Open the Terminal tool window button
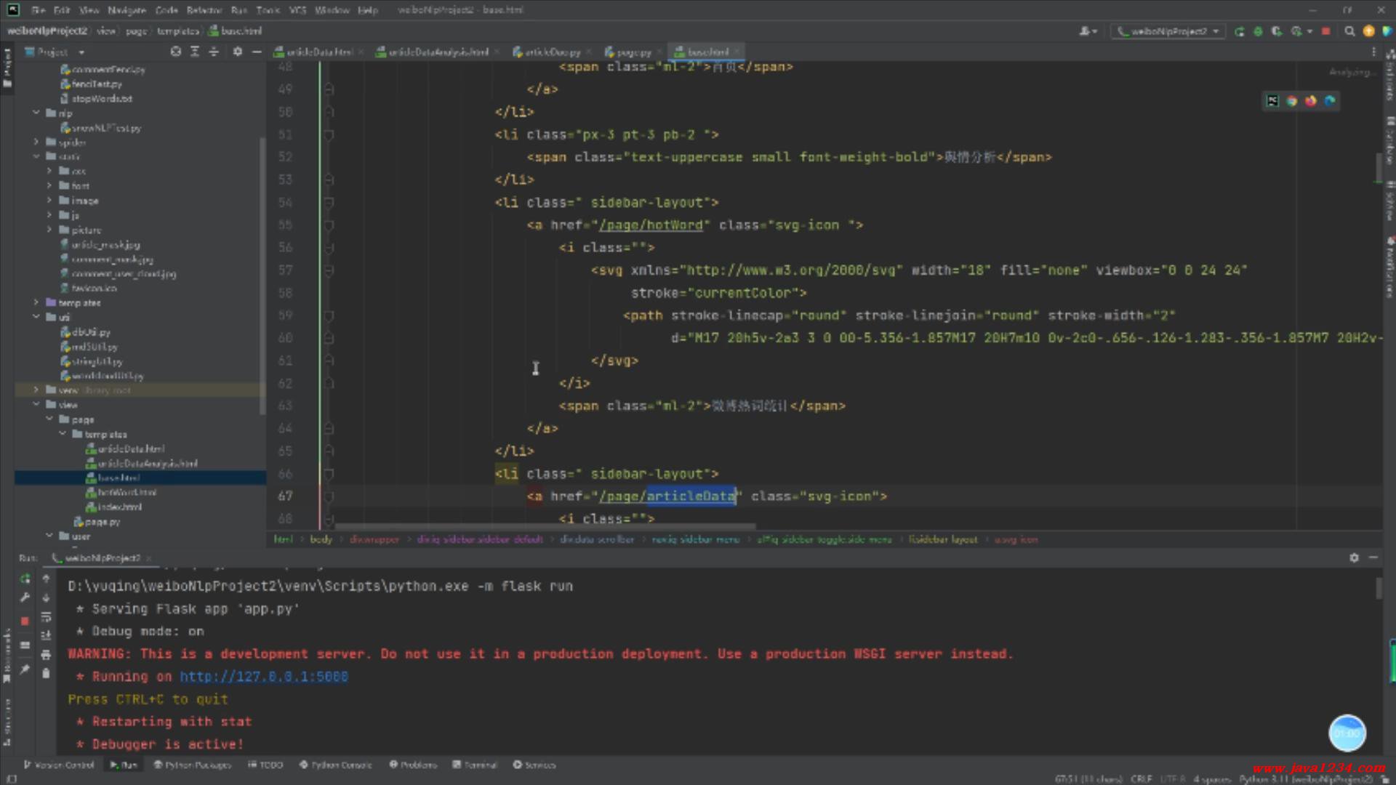The width and height of the screenshot is (1396, 785). pyautogui.click(x=475, y=765)
